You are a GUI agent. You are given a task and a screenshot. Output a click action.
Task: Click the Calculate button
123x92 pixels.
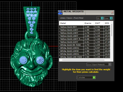(x=86, y=77)
